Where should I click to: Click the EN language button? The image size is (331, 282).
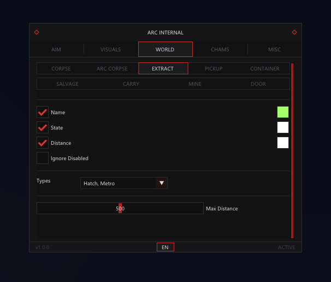pos(165,247)
